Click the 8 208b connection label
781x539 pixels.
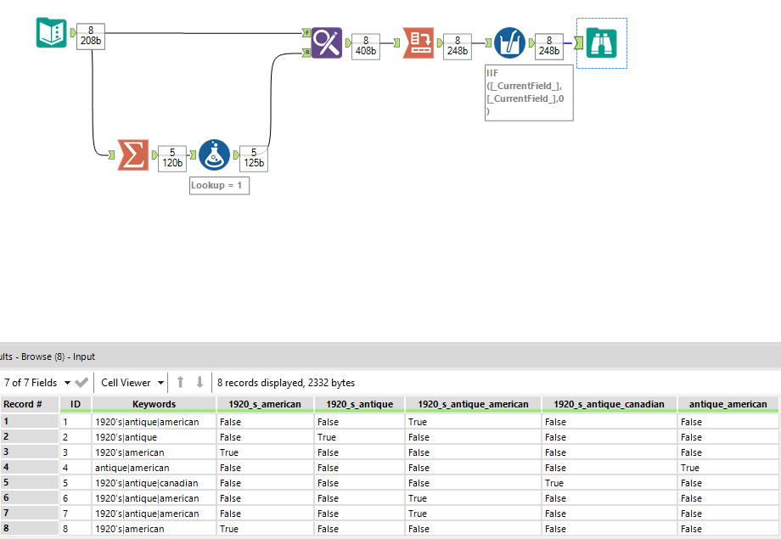pyautogui.click(x=91, y=36)
